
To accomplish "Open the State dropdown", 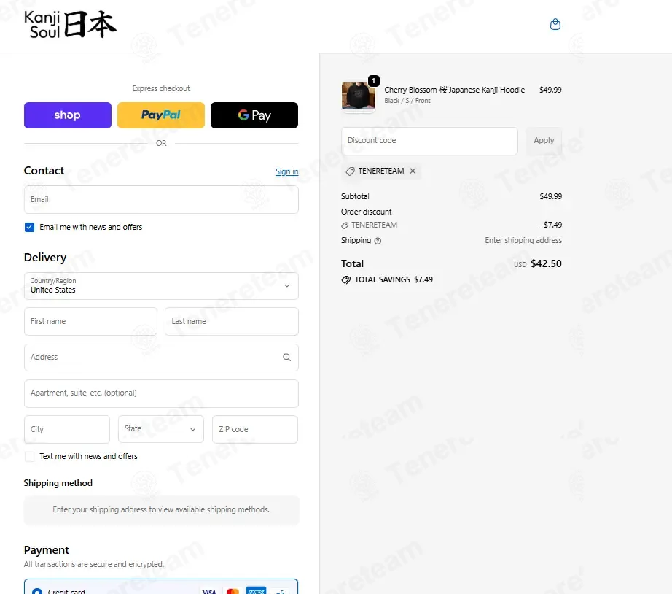I will coord(161,429).
